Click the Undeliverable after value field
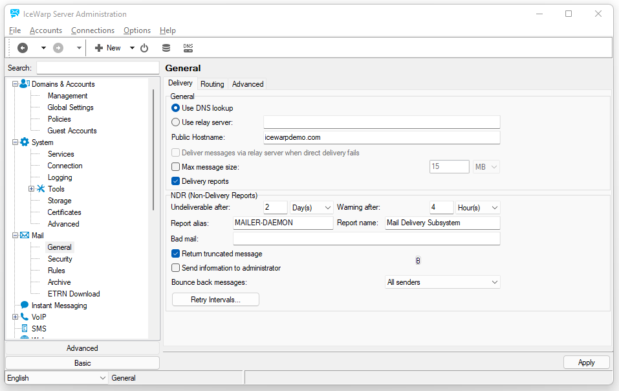Image resolution: width=619 pixels, height=391 pixels. (x=275, y=207)
